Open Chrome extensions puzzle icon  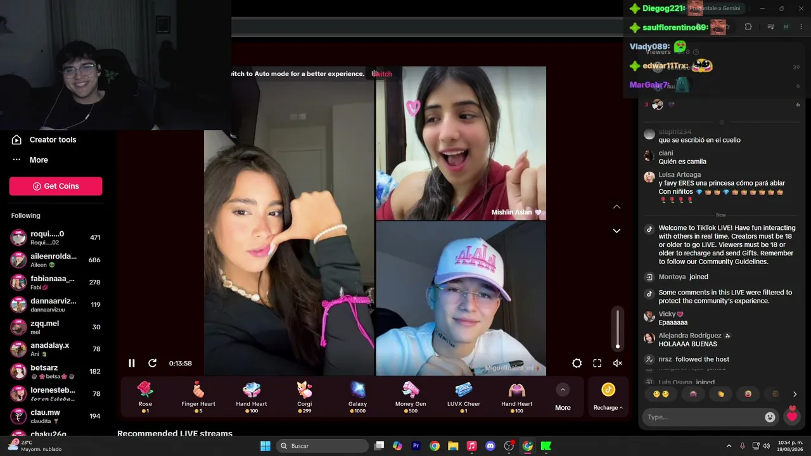point(748,27)
